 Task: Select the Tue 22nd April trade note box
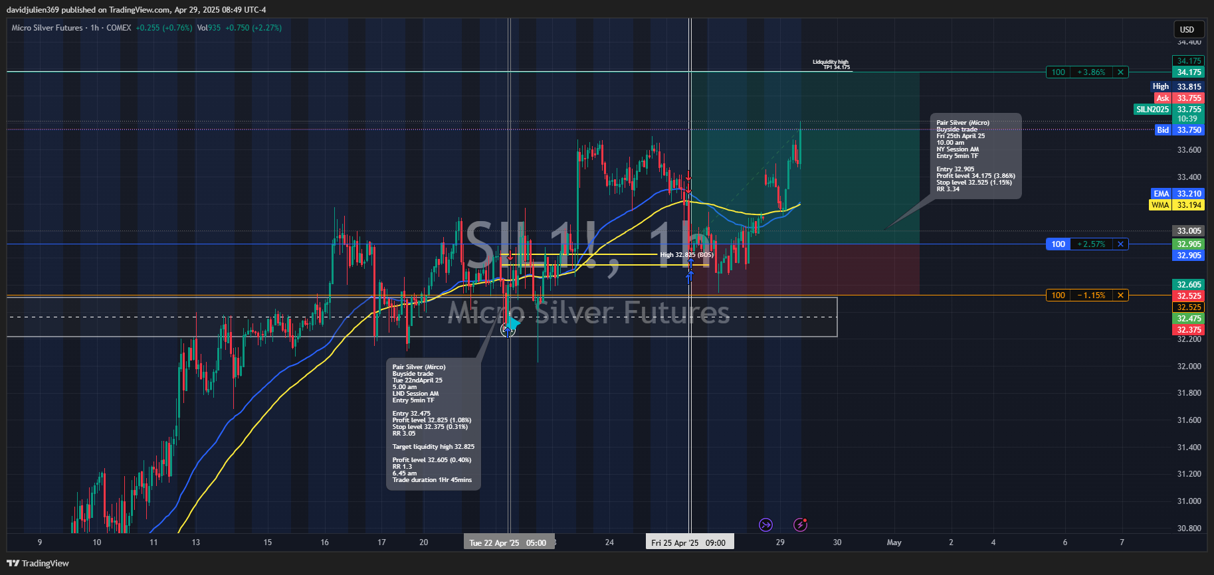pyautogui.click(x=433, y=424)
